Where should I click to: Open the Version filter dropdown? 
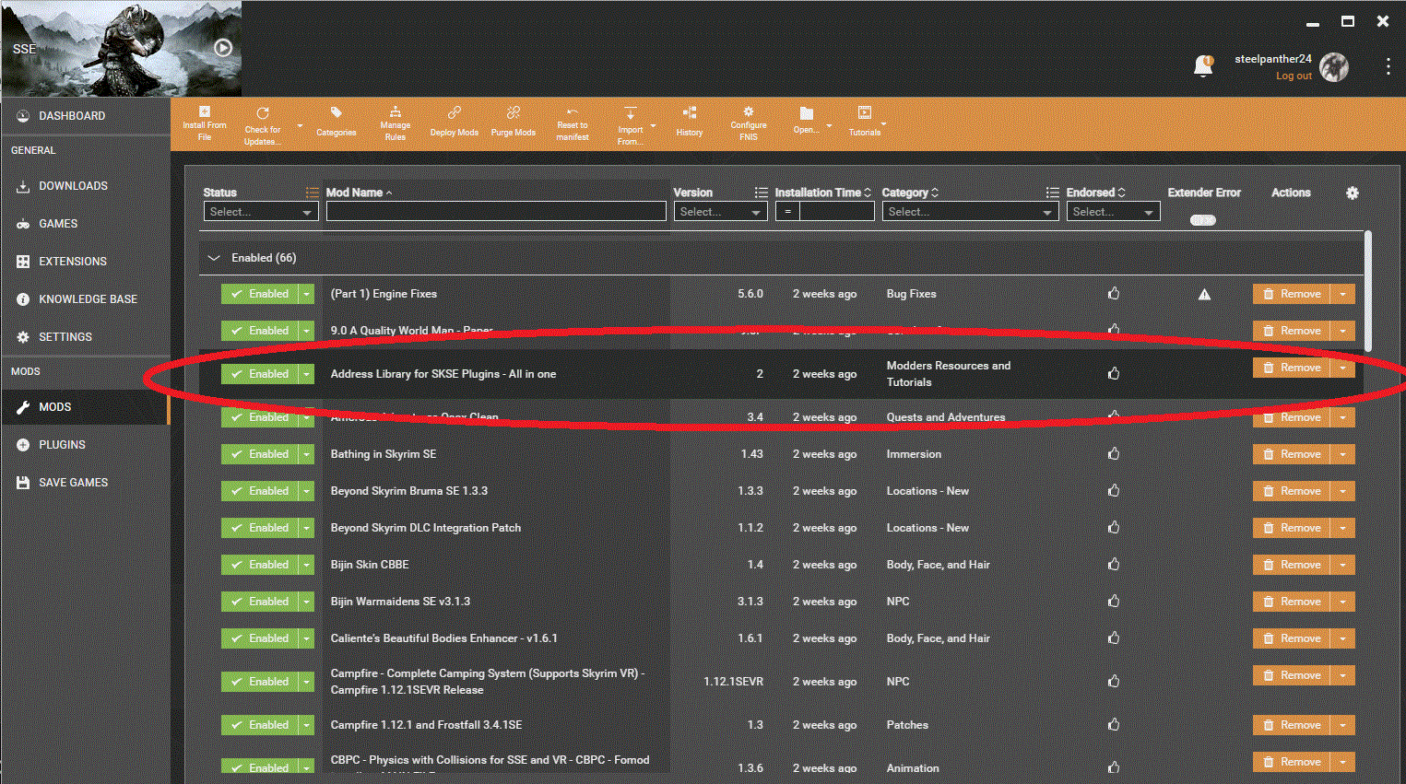[721, 212]
